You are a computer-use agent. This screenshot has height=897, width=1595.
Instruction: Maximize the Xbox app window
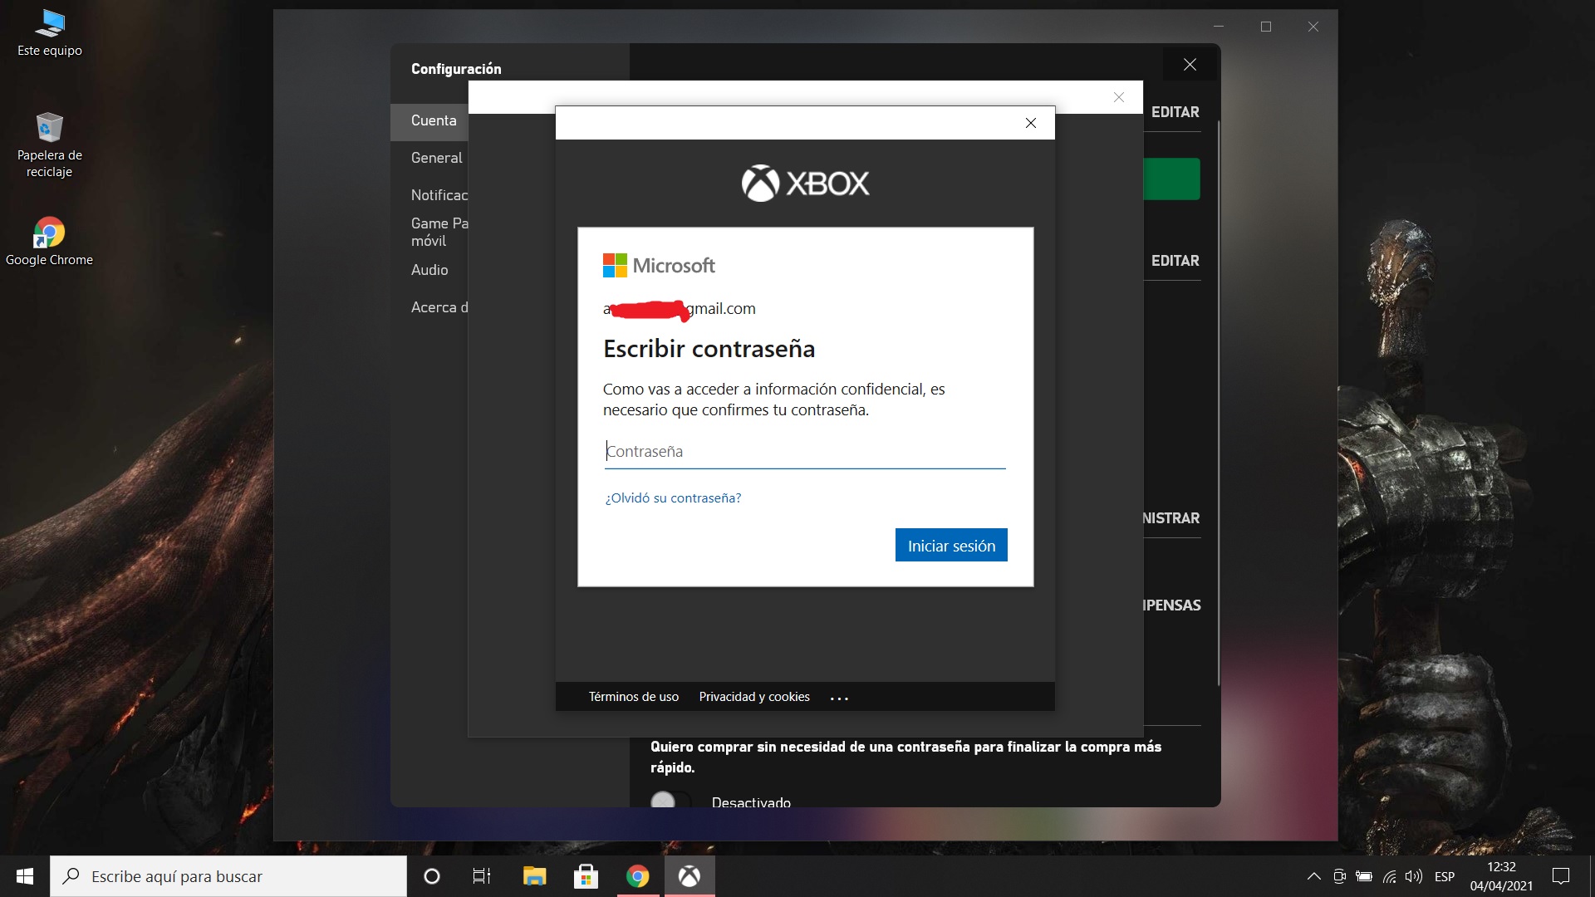point(1266,27)
